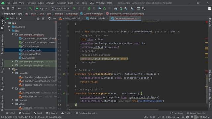Open the Resource Manager side panel
Image resolution: width=212 pixels, height=119 pixels.
pyautogui.click(x=2, y=44)
